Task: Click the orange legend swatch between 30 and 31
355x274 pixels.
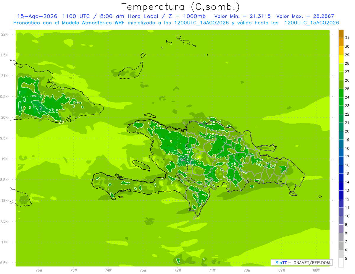Action: pos(341,42)
